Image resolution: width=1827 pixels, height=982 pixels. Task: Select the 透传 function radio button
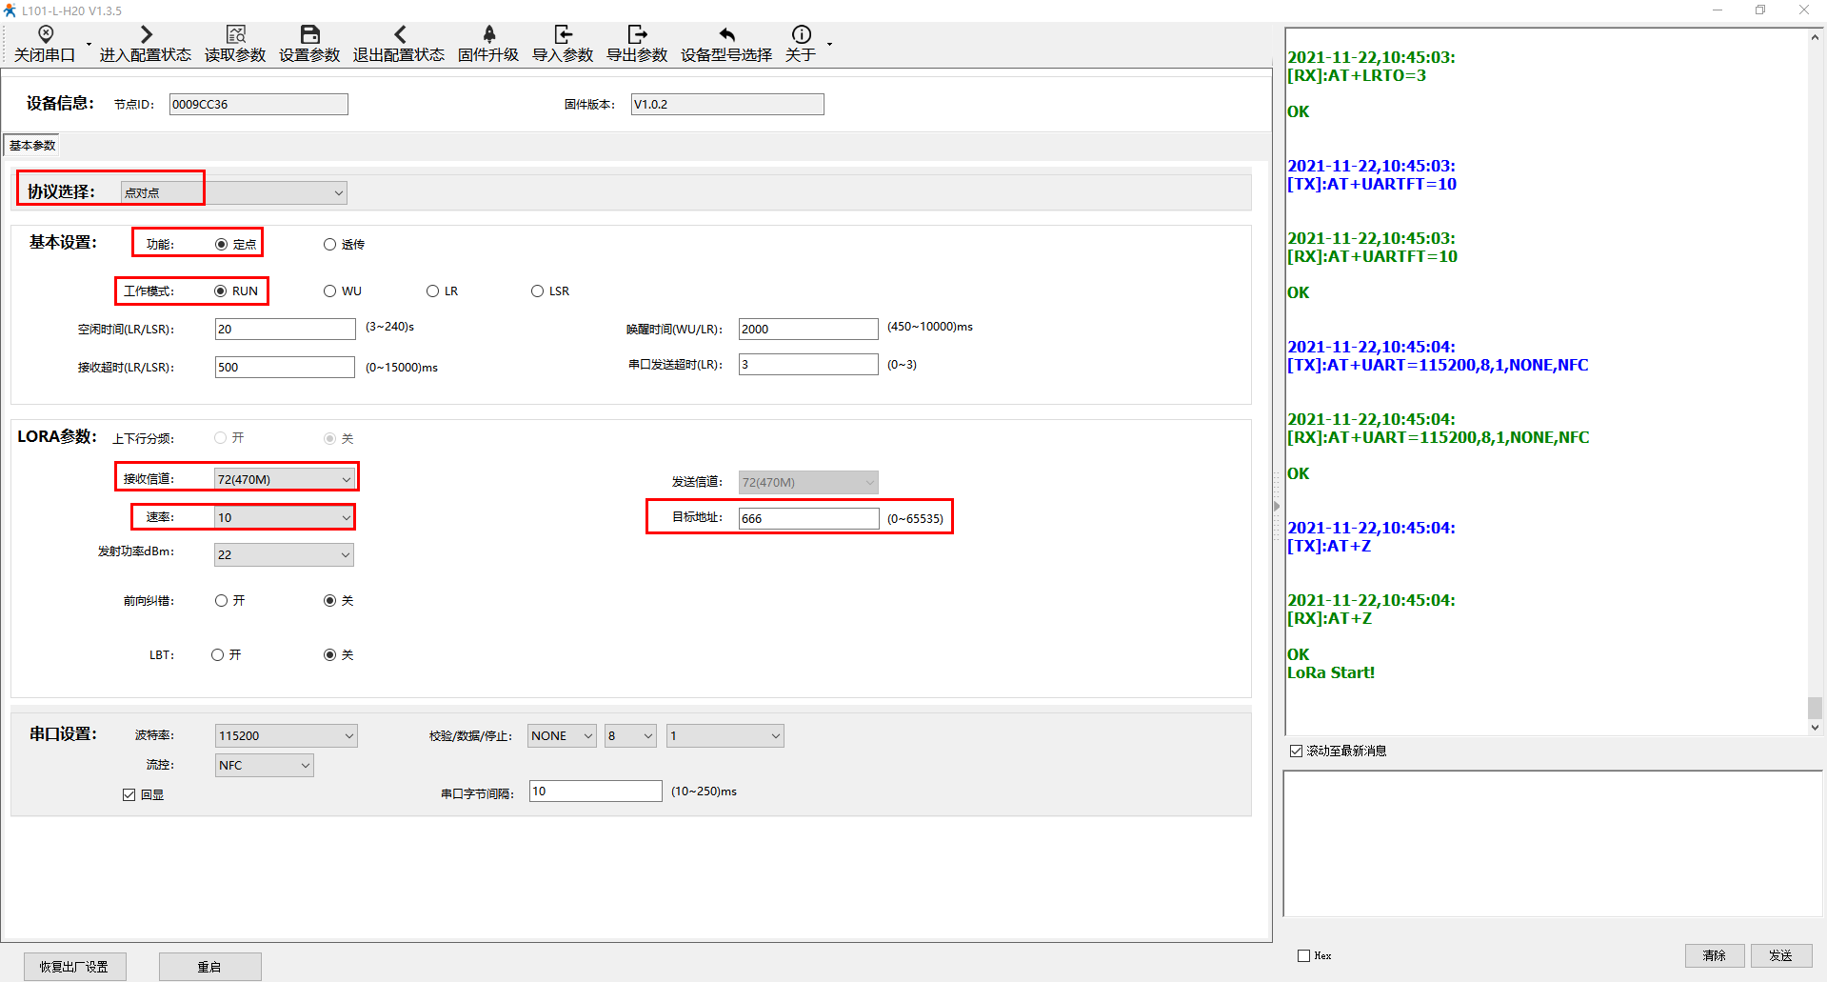pos(330,245)
